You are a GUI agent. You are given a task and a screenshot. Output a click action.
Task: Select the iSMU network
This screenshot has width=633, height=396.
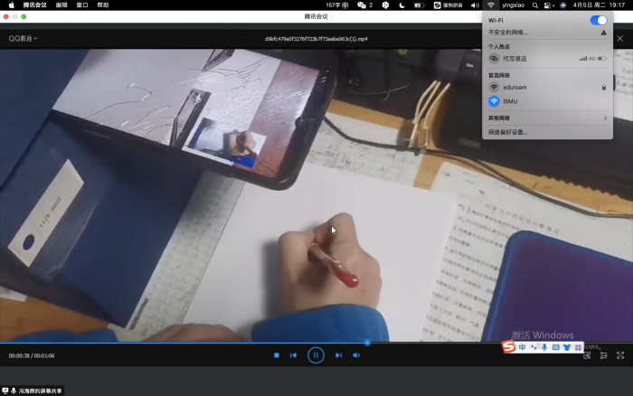click(x=547, y=101)
